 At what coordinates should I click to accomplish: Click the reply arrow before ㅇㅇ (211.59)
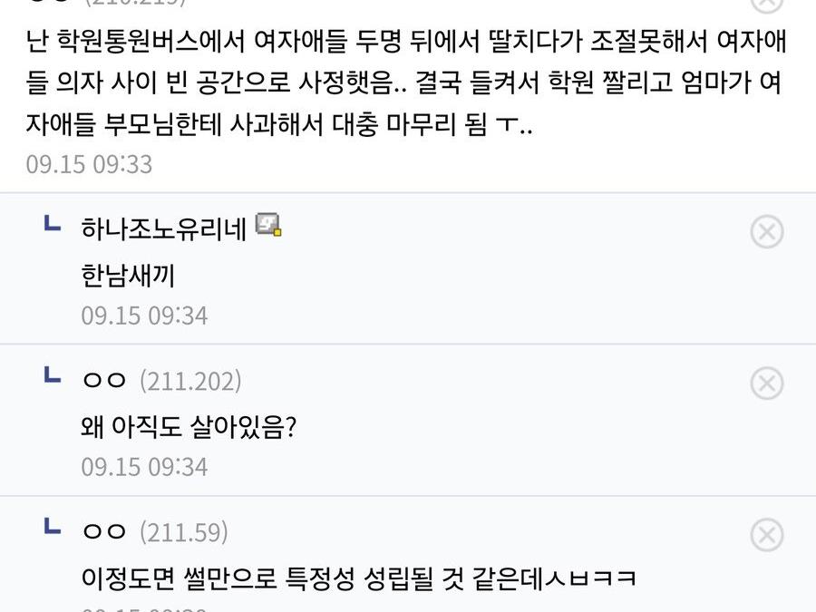pyautogui.click(x=53, y=527)
